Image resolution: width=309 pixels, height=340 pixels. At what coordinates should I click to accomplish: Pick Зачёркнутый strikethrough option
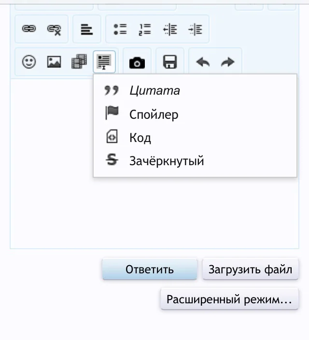coord(195,161)
